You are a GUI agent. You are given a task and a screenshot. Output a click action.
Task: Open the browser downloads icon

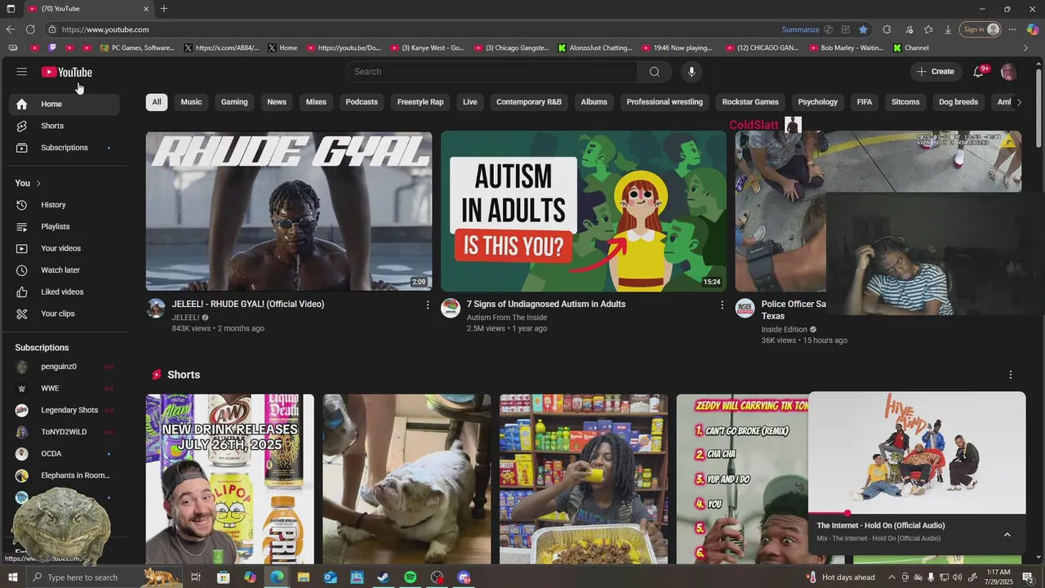(x=948, y=29)
